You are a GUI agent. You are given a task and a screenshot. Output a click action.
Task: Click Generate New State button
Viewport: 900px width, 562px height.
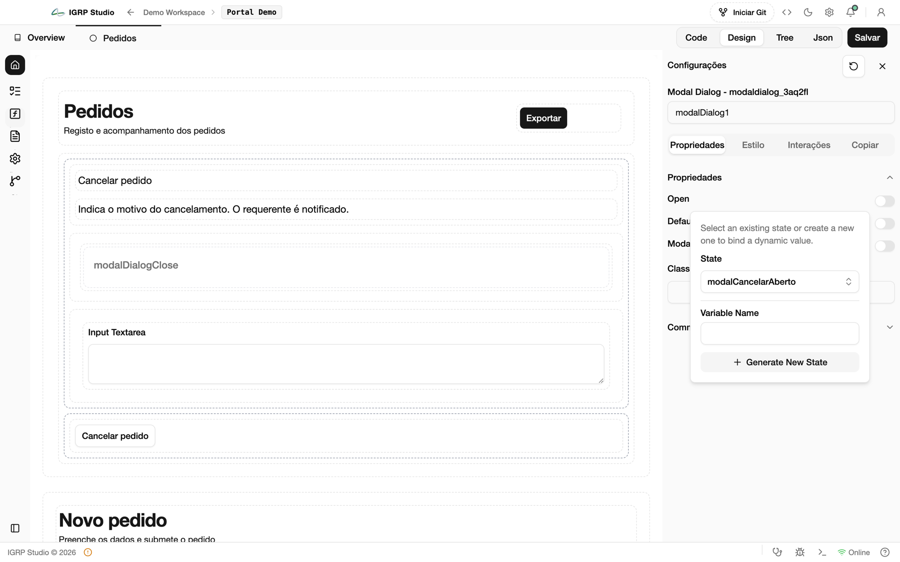pos(779,362)
